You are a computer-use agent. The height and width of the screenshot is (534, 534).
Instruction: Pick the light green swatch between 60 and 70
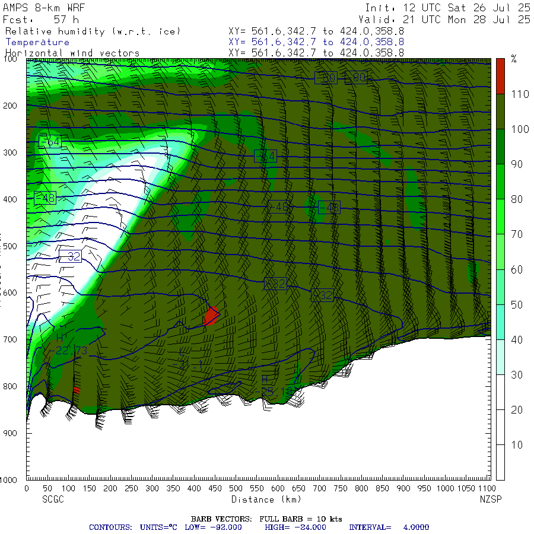pyautogui.click(x=500, y=252)
